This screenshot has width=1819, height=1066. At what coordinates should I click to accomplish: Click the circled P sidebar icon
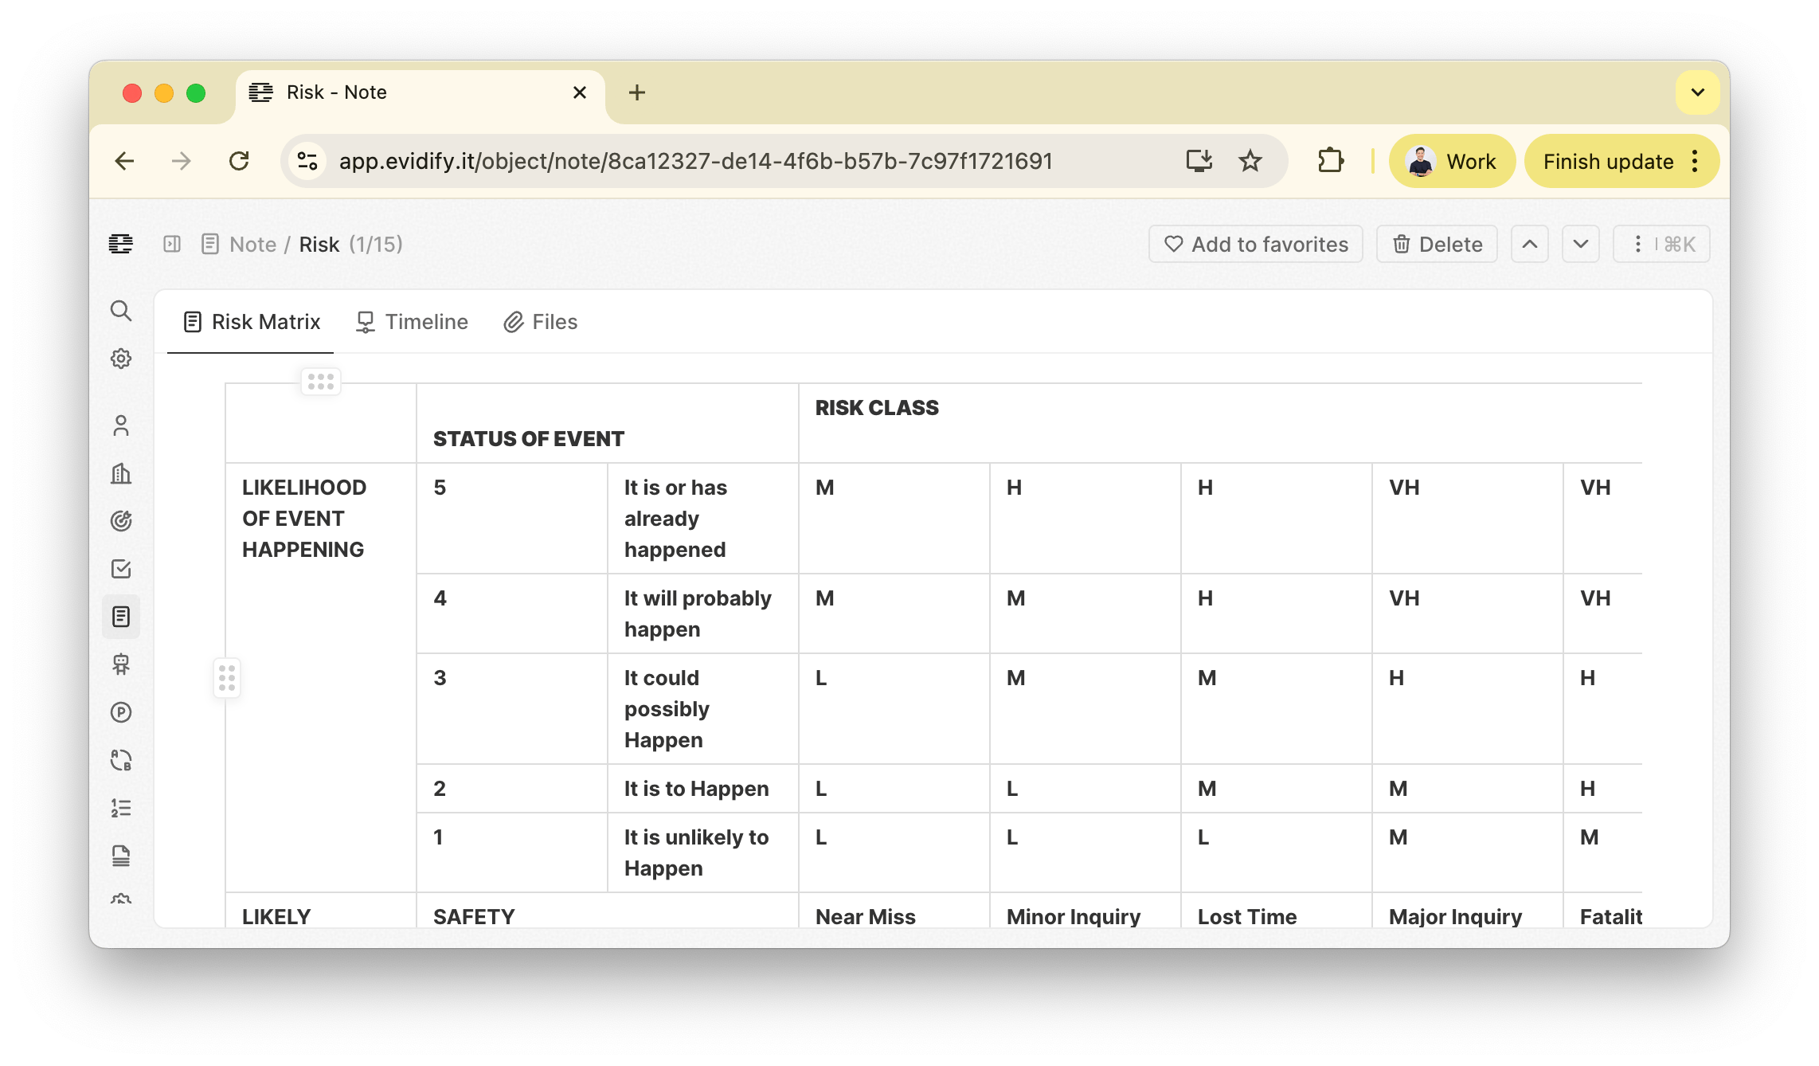120,712
